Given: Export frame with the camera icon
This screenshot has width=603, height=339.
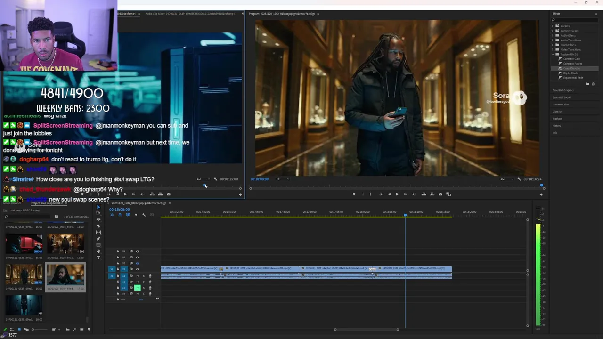Looking at the screenshot, I should click(440, 194).
